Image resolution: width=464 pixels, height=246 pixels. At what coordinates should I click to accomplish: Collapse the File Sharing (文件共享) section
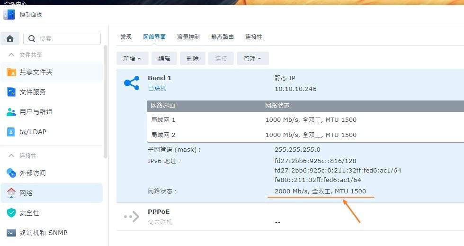[11, 55]
